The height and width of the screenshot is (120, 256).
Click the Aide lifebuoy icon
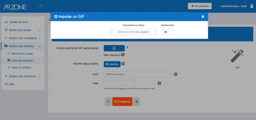pyautogui.click(x=6, y=84)
